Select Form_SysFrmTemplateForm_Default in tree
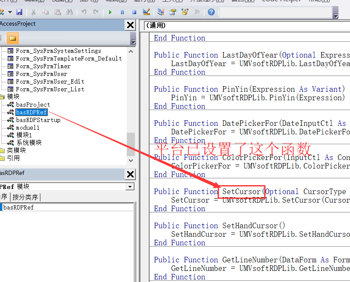The image size is (350, 282). pyautogui.click(x=69, y=58)
